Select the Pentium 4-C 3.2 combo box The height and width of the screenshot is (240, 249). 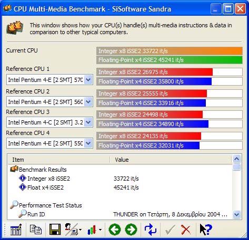coord(49,122)
